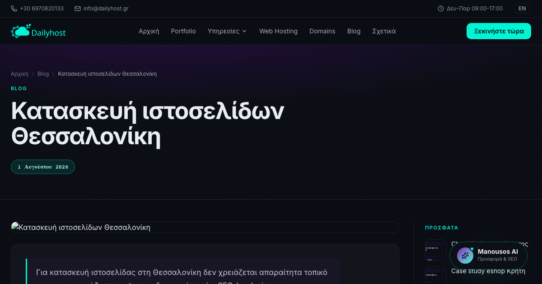
Task: Click Αρχική in the breadcrumb
Action: click(19, 73)
